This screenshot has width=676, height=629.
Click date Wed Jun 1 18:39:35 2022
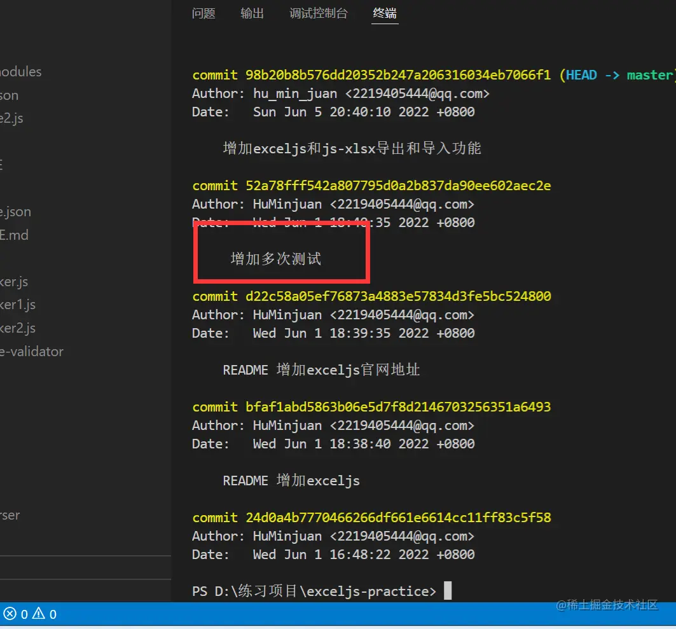tap(363, 333)
